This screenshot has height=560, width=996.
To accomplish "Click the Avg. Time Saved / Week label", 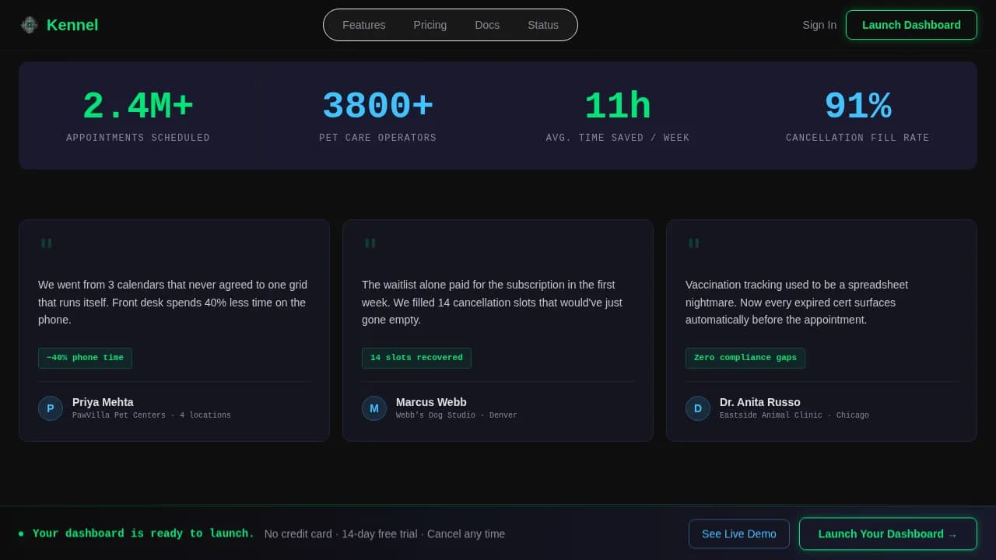I will (x=618, y=138).
